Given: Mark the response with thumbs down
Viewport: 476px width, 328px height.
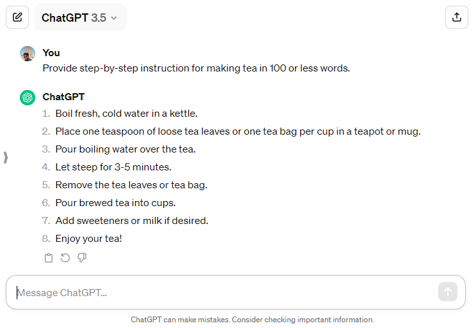Looking at the screenshot, I should (x=82, y=258).
